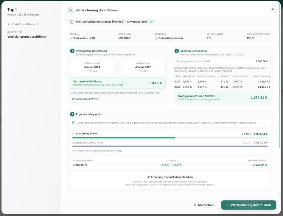The image size is (283, 216).
Task: Click the trend icon beside Indexmiete (VPI)
Action: (x=71, y=38)
